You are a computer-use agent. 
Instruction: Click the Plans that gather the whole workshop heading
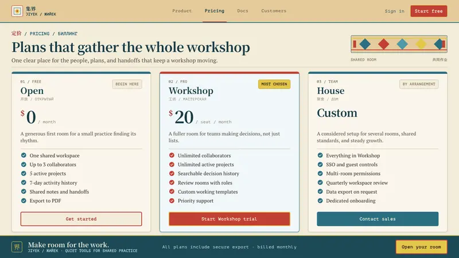pos(131,48)
